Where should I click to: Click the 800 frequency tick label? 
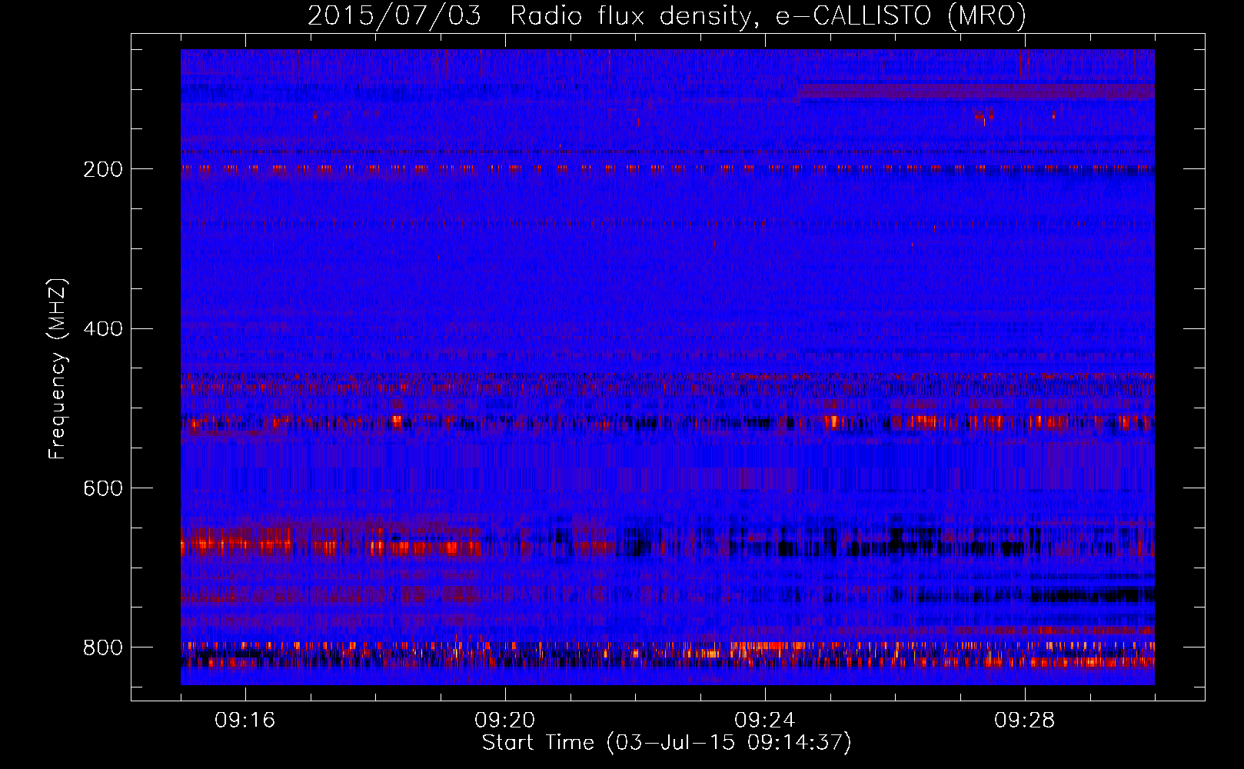(x=103, y=647)
